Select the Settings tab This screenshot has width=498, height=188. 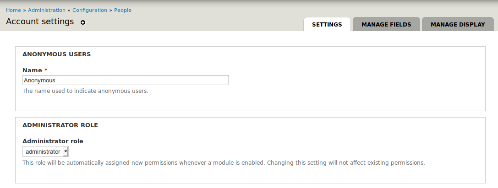(x=327, y=24)
